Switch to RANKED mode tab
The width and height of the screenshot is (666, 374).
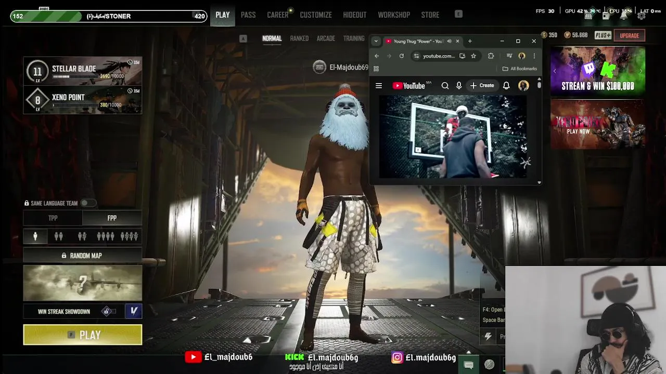299,38
